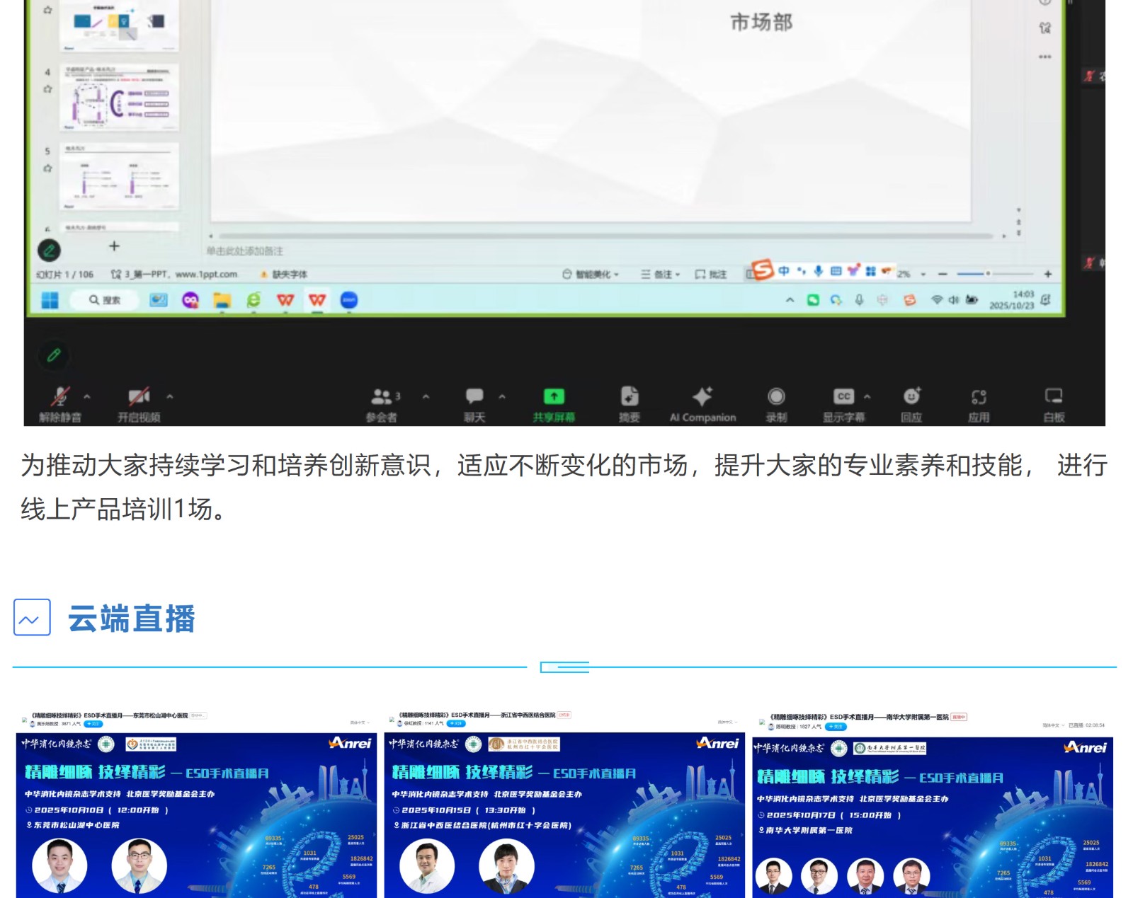1133x898 pixels.
Task: Open the 摘要 meeting summary
Action: click(629, 397)
